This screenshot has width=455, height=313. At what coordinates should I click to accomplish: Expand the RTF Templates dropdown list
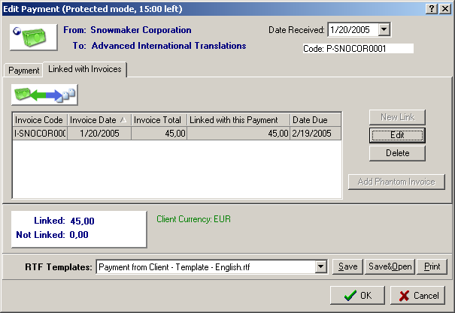pos(320,266)
